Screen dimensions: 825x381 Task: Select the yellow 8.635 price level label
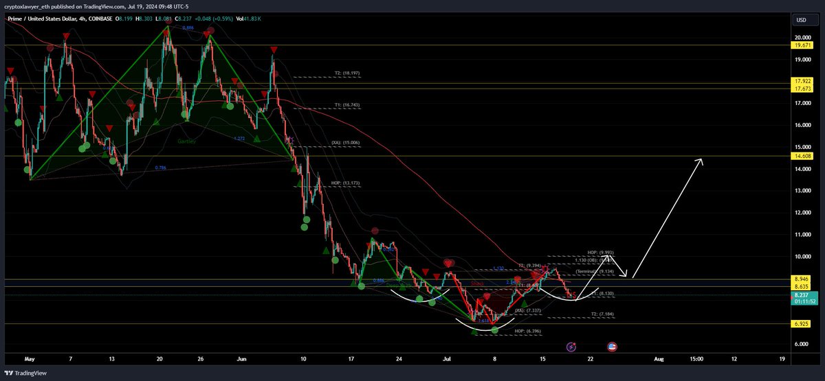[801, 286]
